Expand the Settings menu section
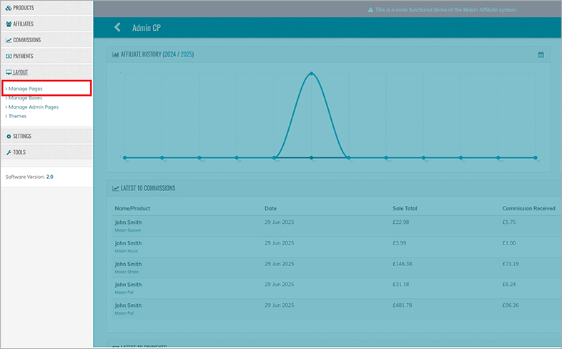The image size is (562, 349). pos(22,136)
